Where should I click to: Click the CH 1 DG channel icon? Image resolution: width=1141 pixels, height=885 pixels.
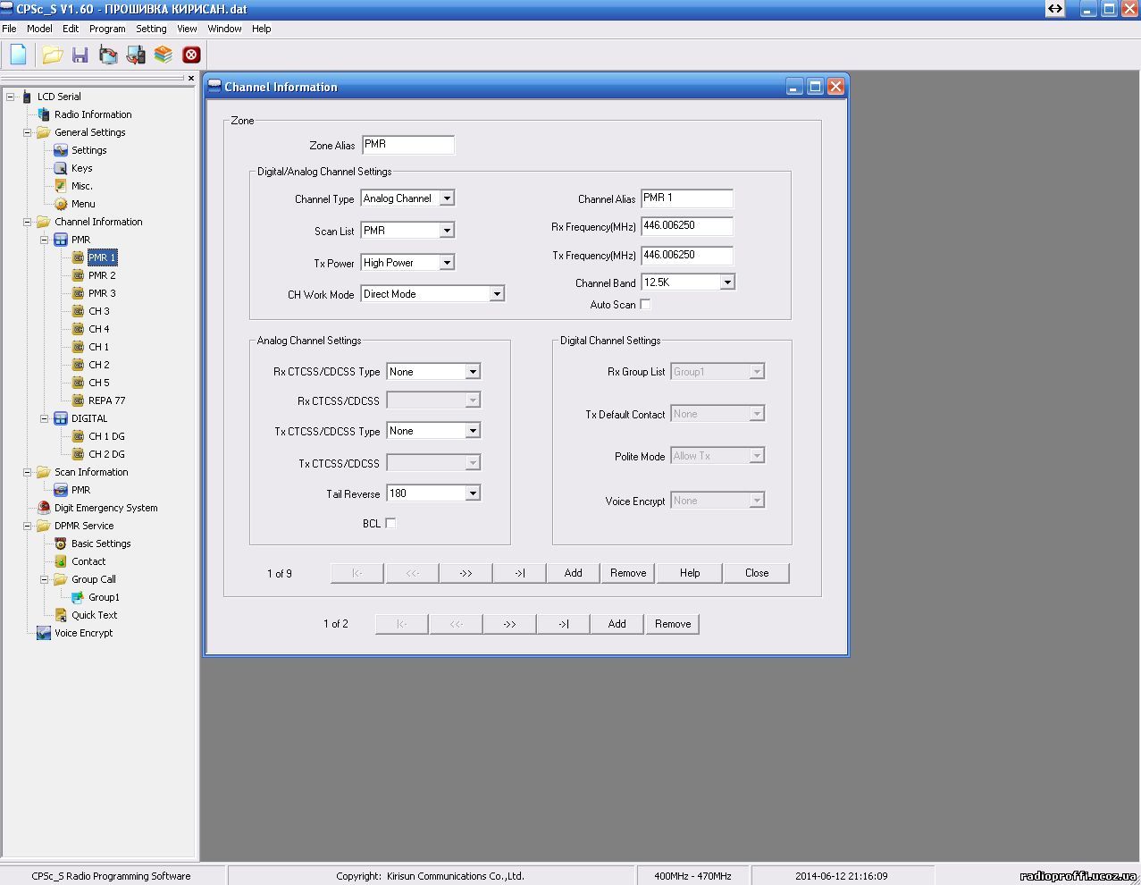78,436
